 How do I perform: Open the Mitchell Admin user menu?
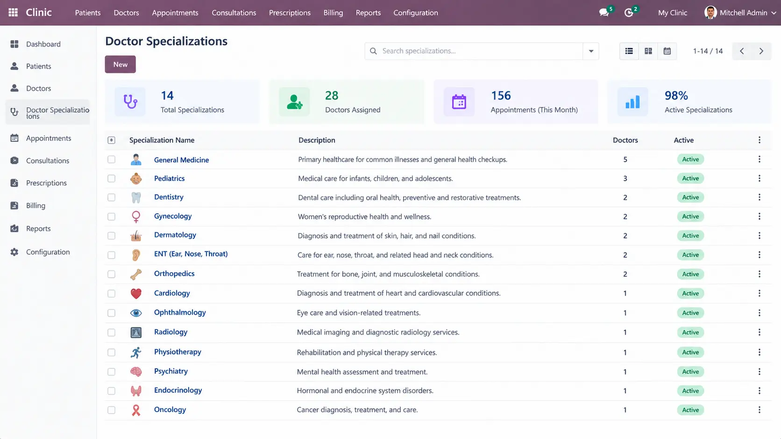coord(740,13)
